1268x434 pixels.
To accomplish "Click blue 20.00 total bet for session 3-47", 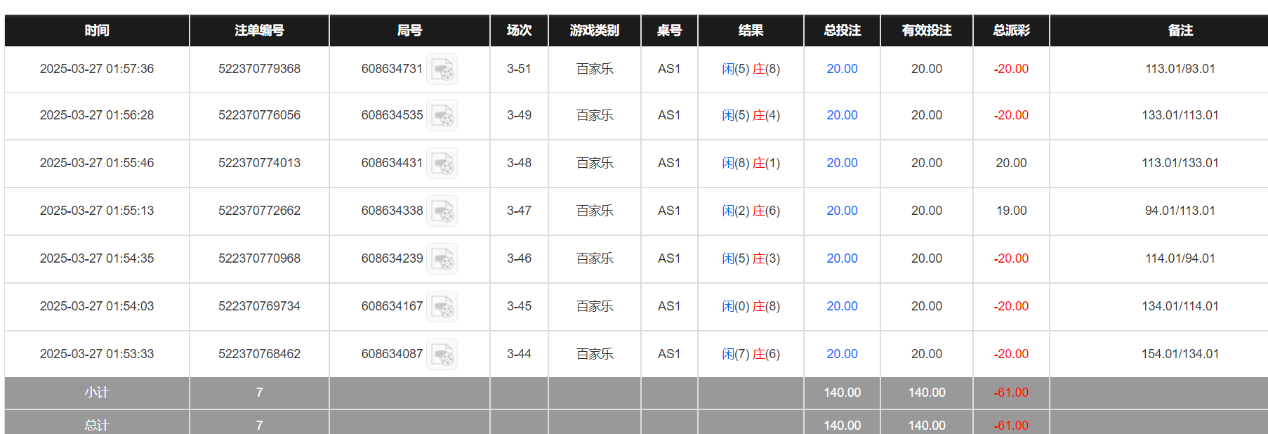I will tap(842, 211).
